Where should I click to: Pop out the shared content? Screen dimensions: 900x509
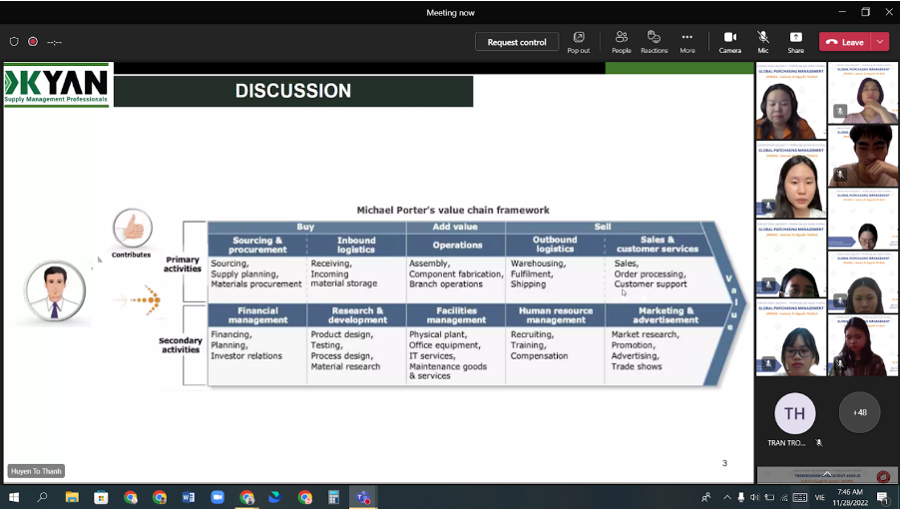tap(579, 42)
